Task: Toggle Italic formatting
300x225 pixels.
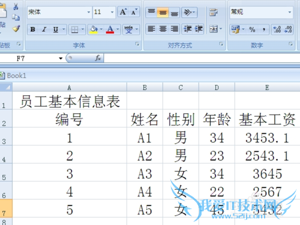Action: point(44,29)
